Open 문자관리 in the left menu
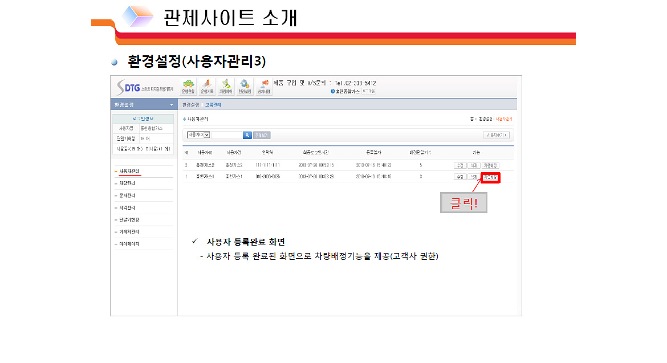667x363 pixels. pos(127,195)
